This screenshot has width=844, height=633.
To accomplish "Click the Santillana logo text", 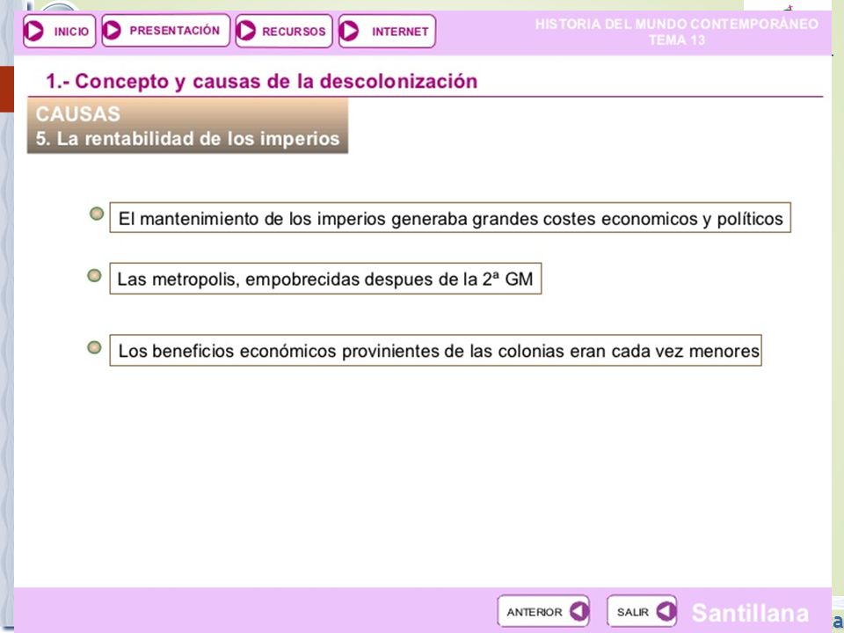I will [750, 613].
